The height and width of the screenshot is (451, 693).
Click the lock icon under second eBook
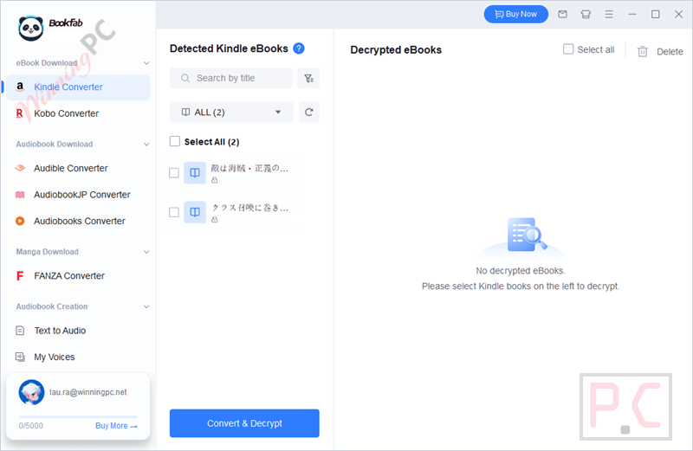click(x=215, y=220)
